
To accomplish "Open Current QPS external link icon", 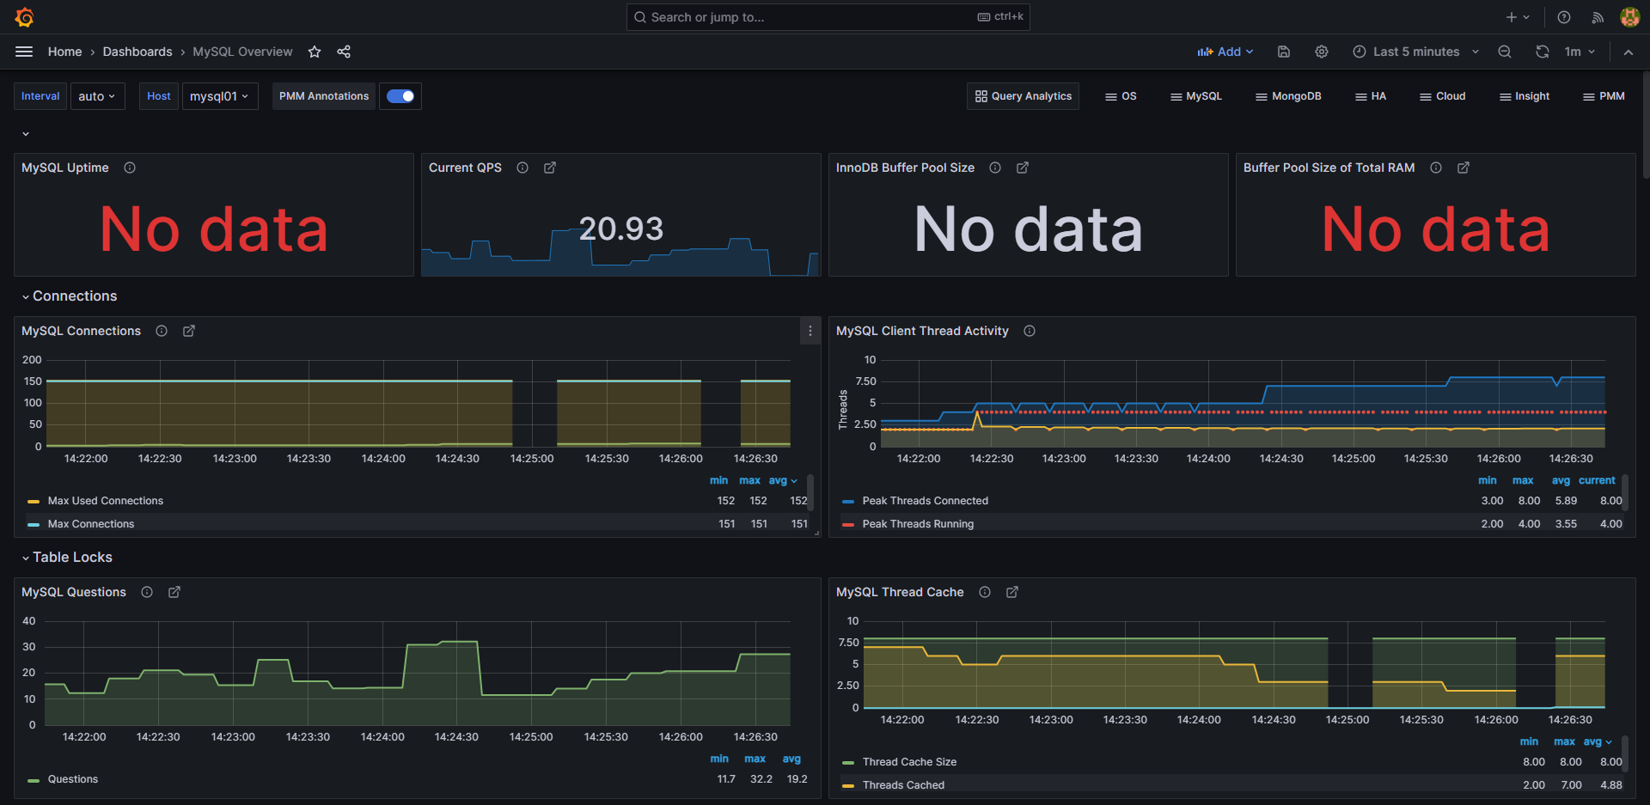I will (550, 168).
